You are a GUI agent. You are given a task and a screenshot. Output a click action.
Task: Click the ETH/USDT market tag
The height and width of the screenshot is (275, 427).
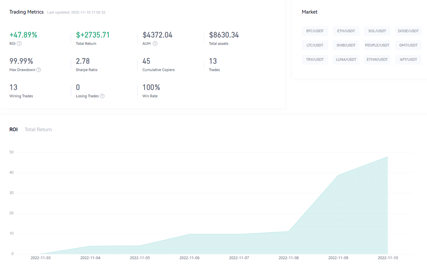(346, 31)
